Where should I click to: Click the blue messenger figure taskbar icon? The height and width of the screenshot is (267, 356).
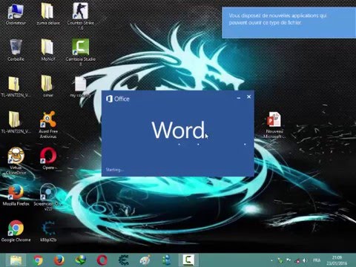point(167,260)
